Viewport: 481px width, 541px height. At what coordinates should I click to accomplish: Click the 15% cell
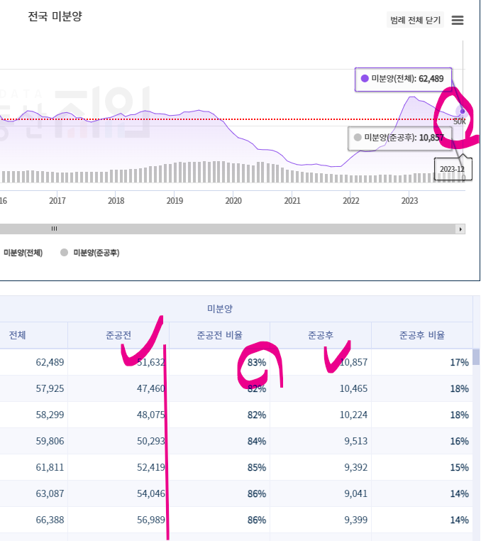click(x=459, y=467)
